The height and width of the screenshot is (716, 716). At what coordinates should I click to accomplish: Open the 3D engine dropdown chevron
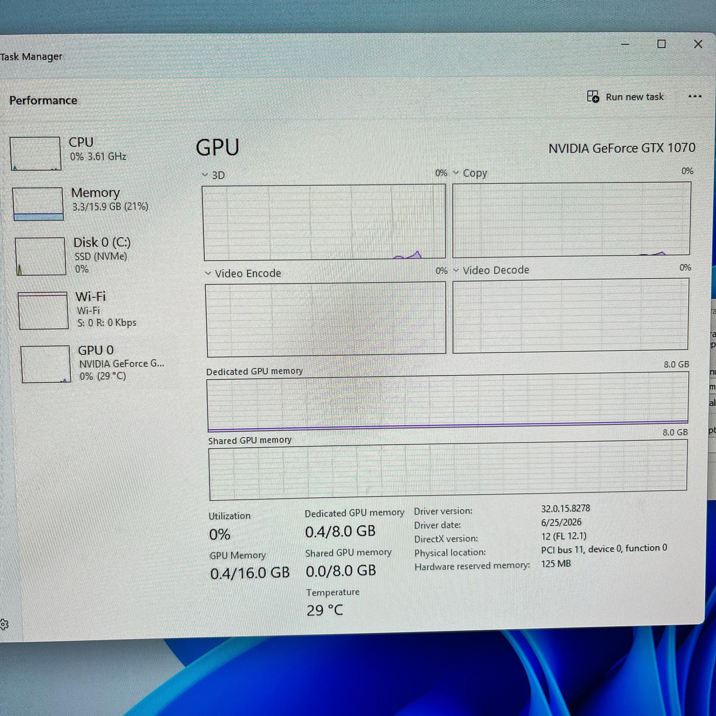[x=205, y=175]
